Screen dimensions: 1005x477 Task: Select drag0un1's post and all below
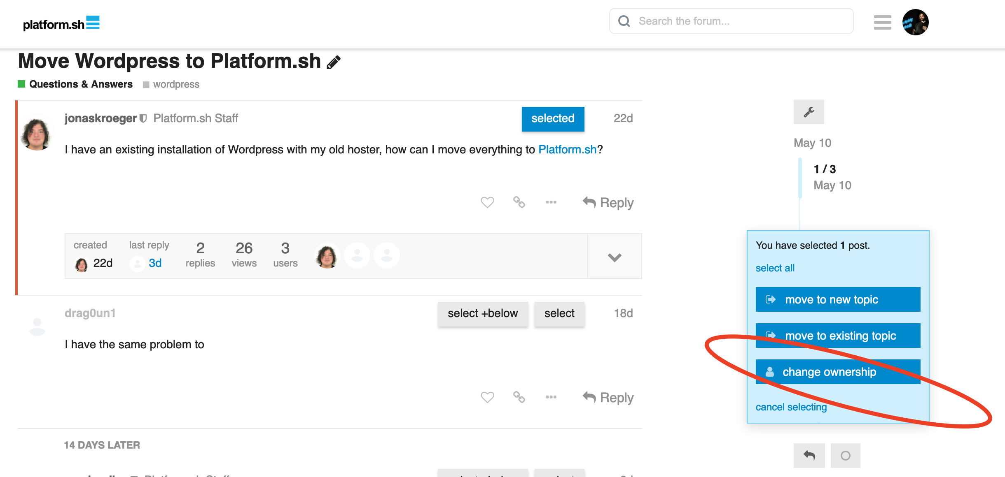[x=483, y=314]
